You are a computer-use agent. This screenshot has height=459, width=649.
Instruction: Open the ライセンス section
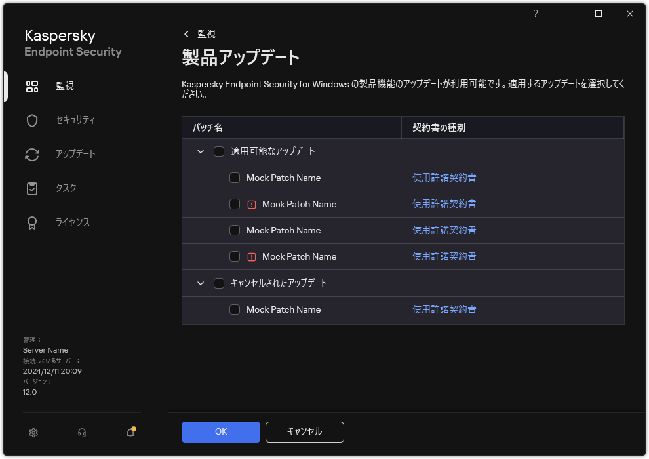32,222
